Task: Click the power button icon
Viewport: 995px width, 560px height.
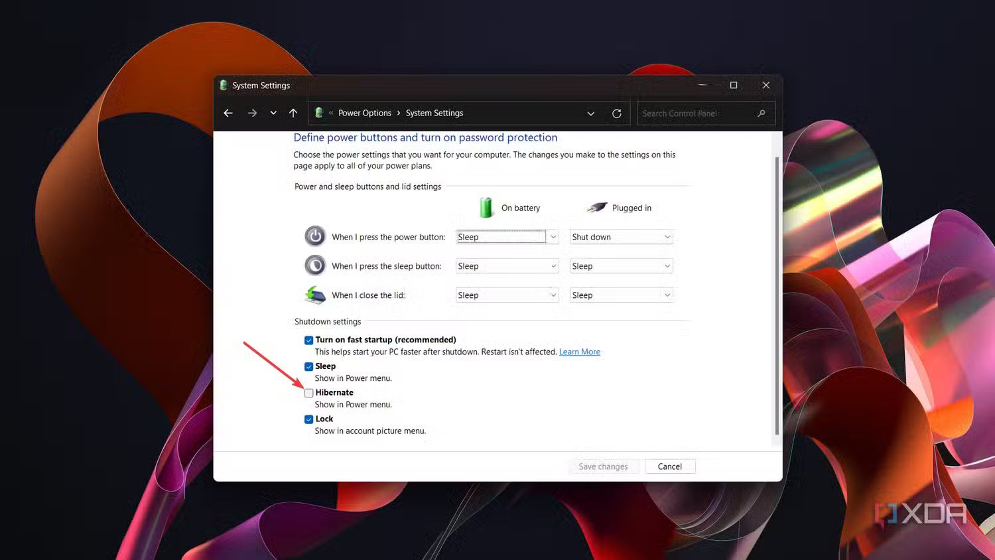Action: tap(315, 236)
